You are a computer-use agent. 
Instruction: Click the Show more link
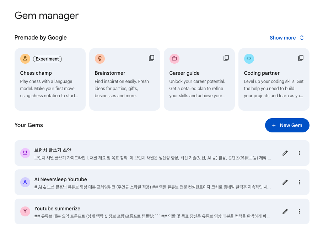[282, 38]
